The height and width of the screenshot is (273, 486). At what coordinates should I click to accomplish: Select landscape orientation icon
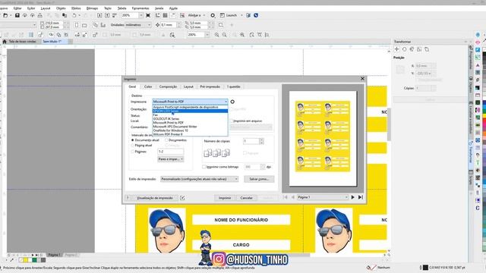(84, 25)
